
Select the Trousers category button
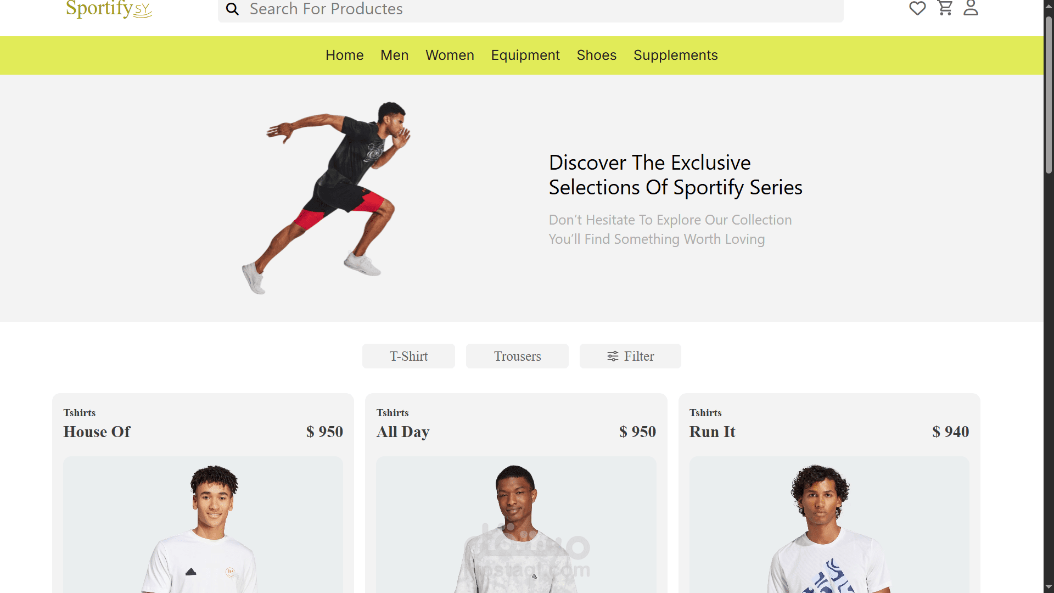[517, 356]
